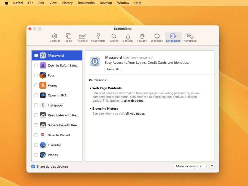Image resolution: width=248 pixels, height=186 pixels.
Task: Open the Search preferences pane
Action: click(x=114, y=38)
